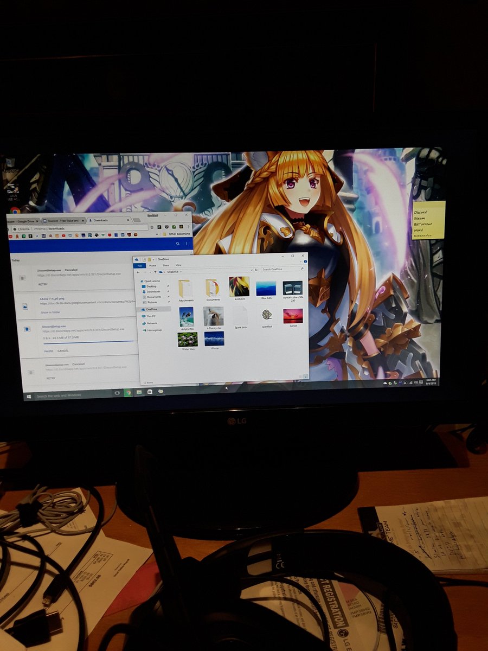The width and height of the screenshot is (488, 651).
Task: Select the dolphinfdc image
Action: 186,318
